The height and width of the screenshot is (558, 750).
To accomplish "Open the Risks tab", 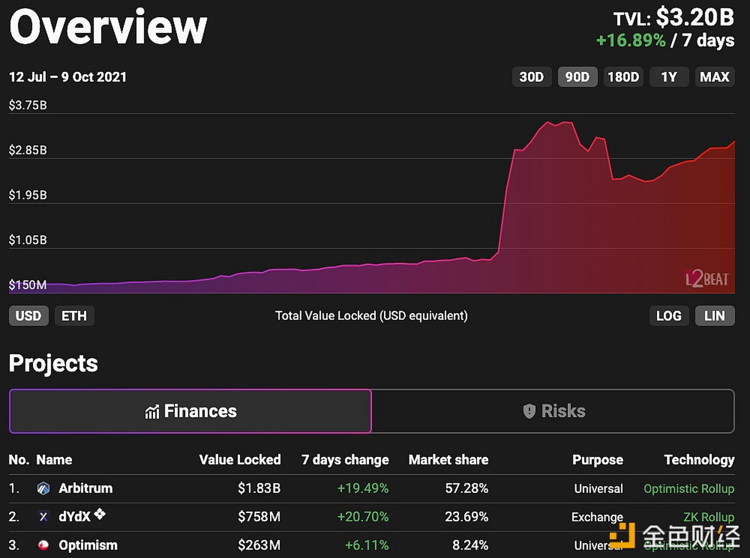I will click(553, 411).
